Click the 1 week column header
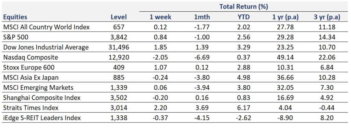 (x=160, y=17)
